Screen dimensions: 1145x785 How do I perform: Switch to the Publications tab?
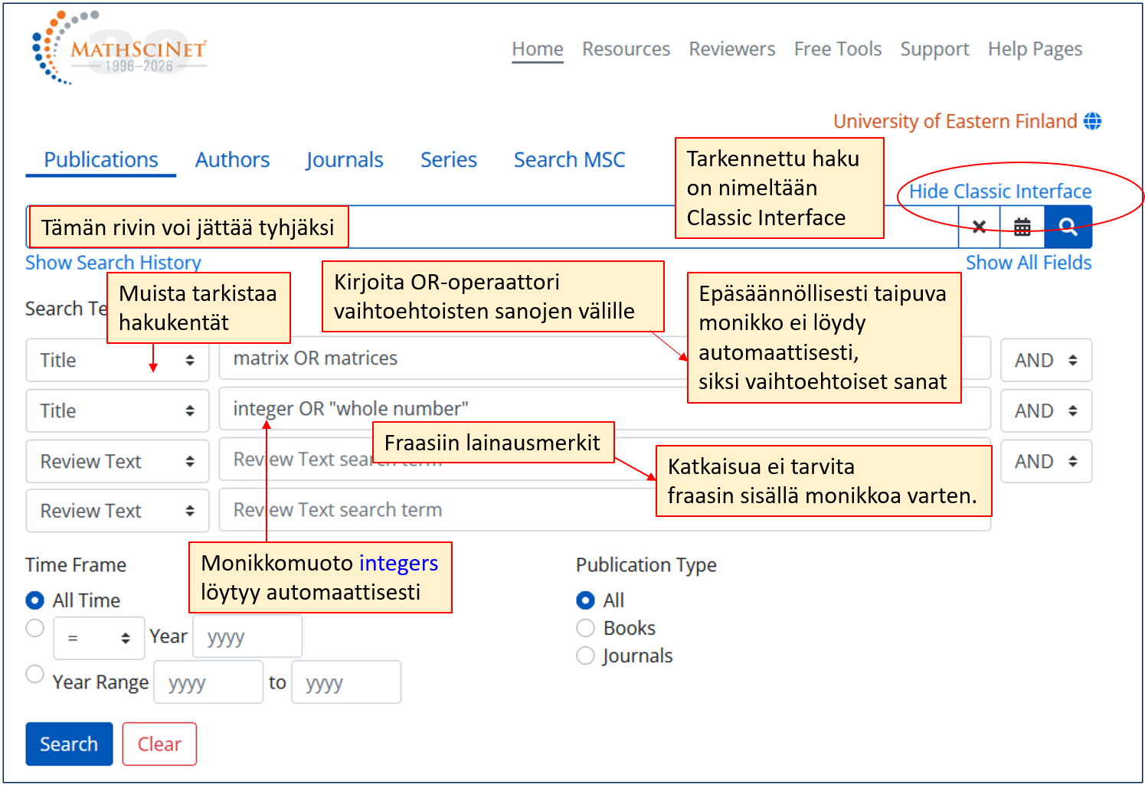101,159
